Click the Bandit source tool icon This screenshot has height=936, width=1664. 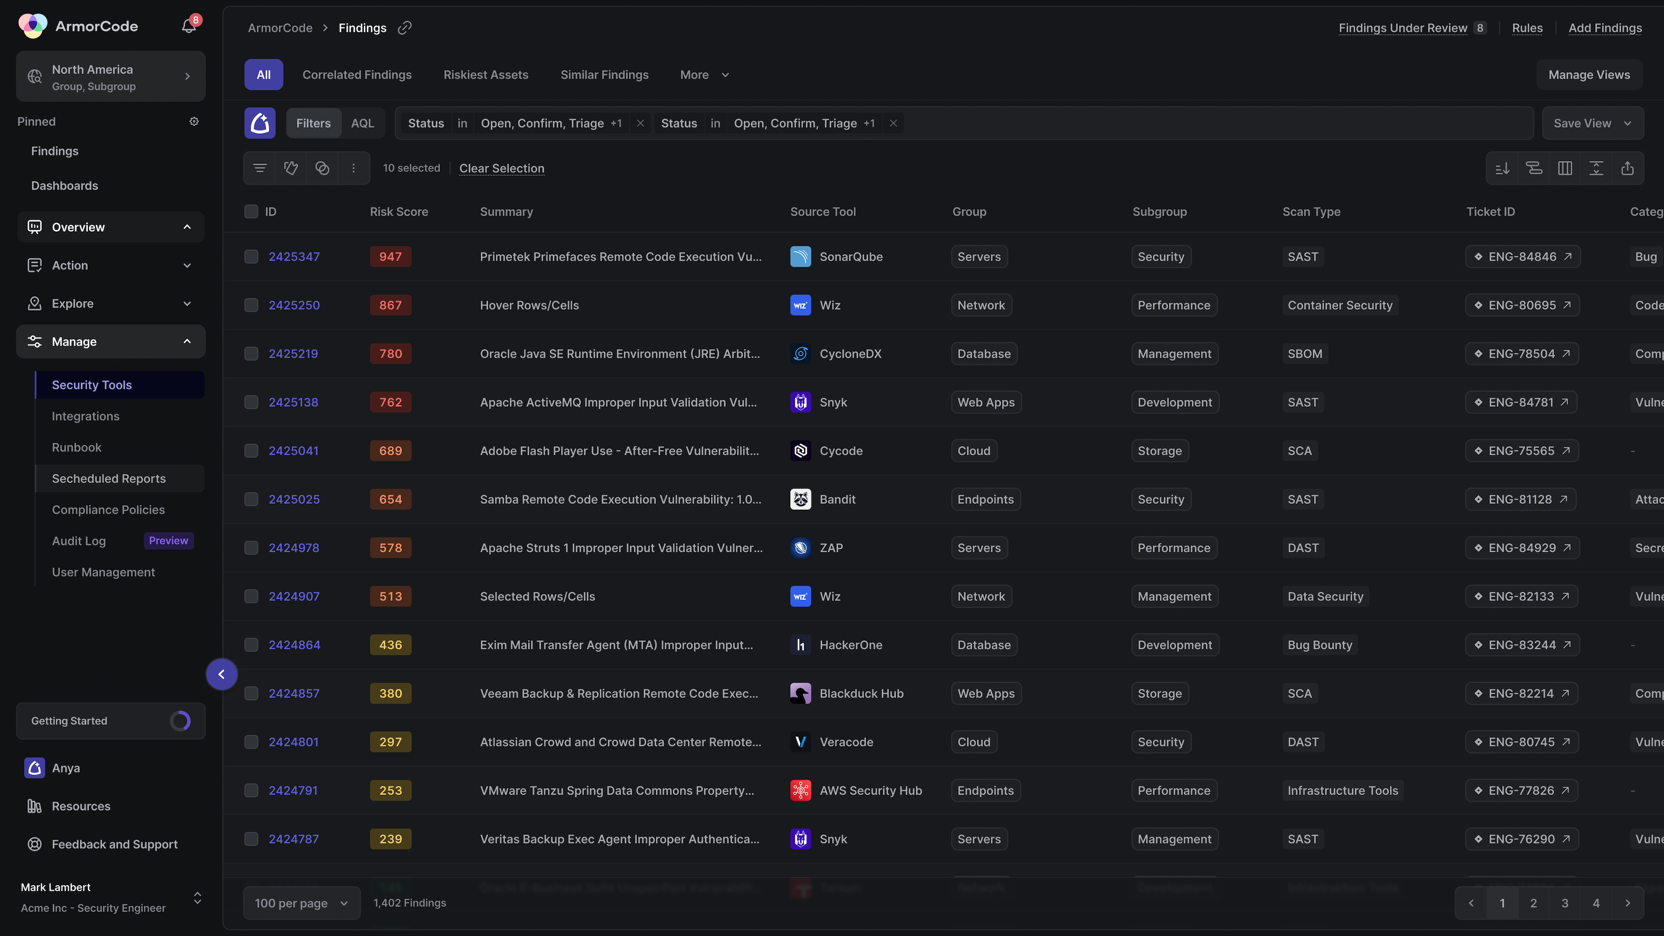point(800,500)
